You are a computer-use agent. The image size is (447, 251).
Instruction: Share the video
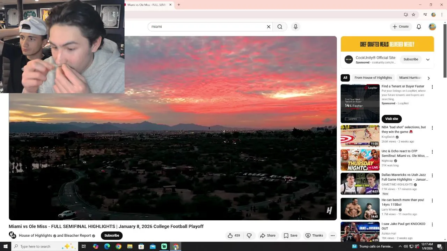pyautogui.click(x=268, y=236)
